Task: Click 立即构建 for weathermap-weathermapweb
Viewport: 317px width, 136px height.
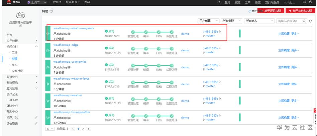Action: point(284,34)
